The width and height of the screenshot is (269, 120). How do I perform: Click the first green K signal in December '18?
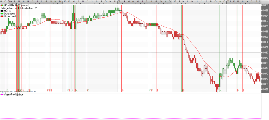click(x=7, y=91)
